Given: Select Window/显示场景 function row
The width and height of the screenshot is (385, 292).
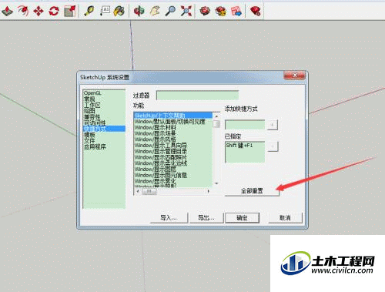Looking at the screenshot, I should point(173,133).
